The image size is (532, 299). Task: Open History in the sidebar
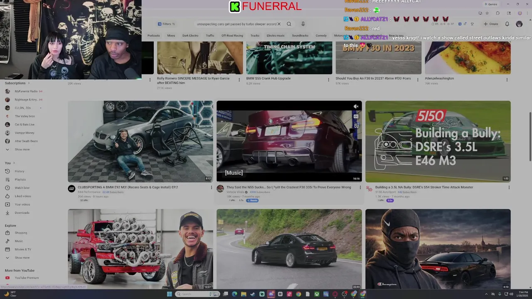click(x=20, y=171)
